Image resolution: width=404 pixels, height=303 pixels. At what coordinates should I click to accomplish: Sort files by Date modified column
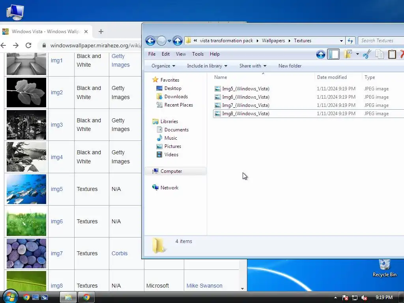338,77
